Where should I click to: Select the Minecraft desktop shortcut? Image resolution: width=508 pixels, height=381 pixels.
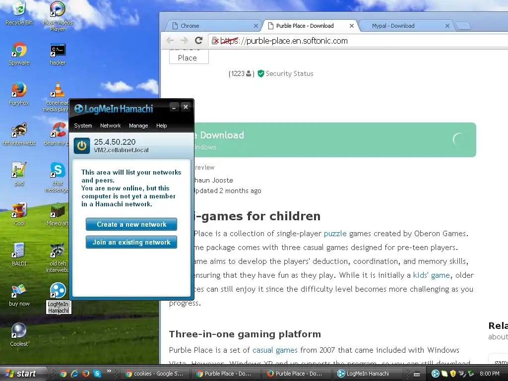pos(58,214)
